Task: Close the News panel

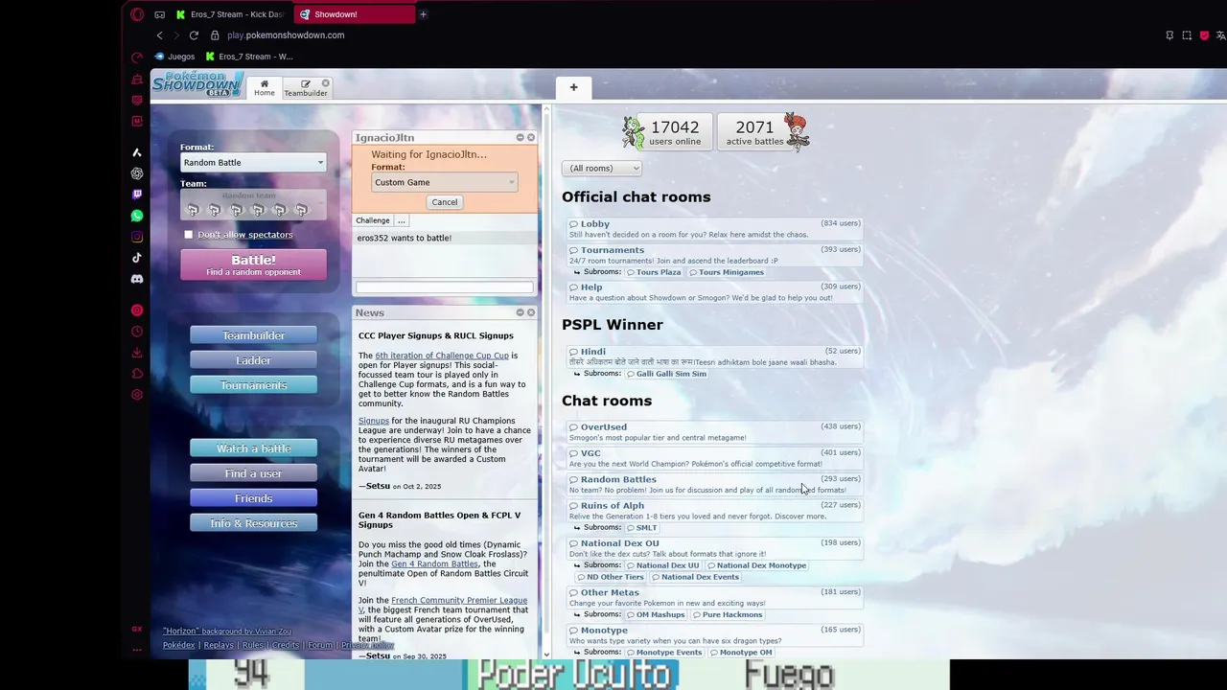Action: [x=531, y=312]
